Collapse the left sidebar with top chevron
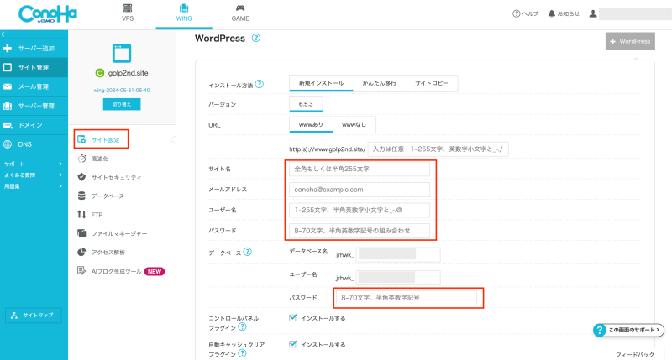672x360 pixels. [x=3, y=34]
